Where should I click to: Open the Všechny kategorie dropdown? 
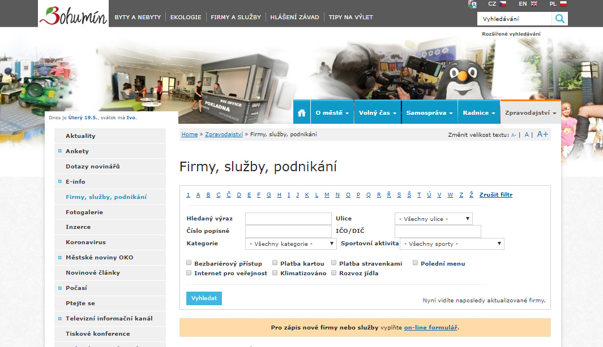coord(290,244)
